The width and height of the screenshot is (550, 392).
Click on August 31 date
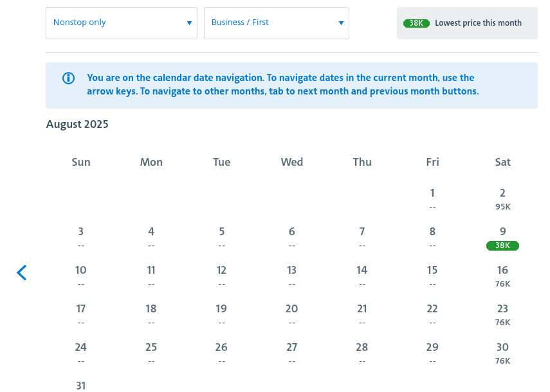[80, 386]
